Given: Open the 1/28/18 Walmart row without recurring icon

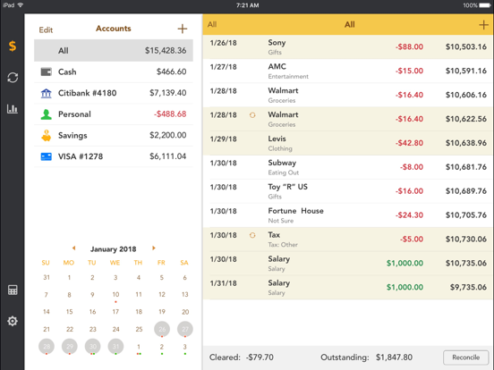Looking at the screenshot, I should pyautogui.click(x=348, y=95).
